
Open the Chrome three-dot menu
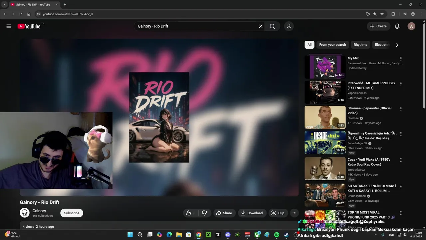(x=421, y=14)
